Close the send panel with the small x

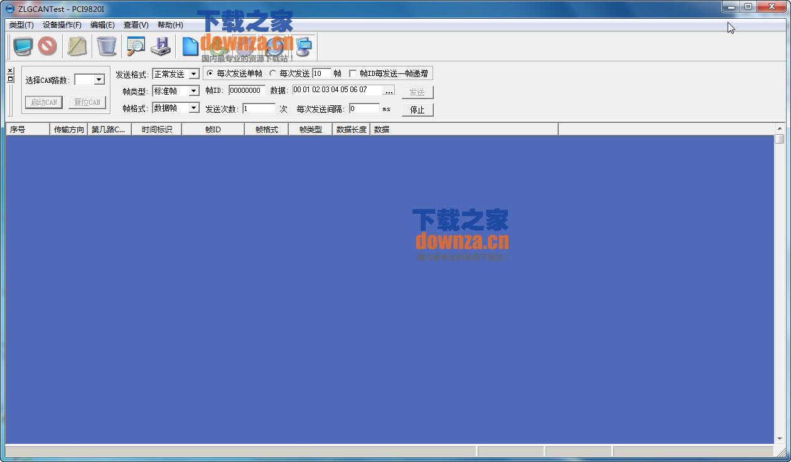10,71
